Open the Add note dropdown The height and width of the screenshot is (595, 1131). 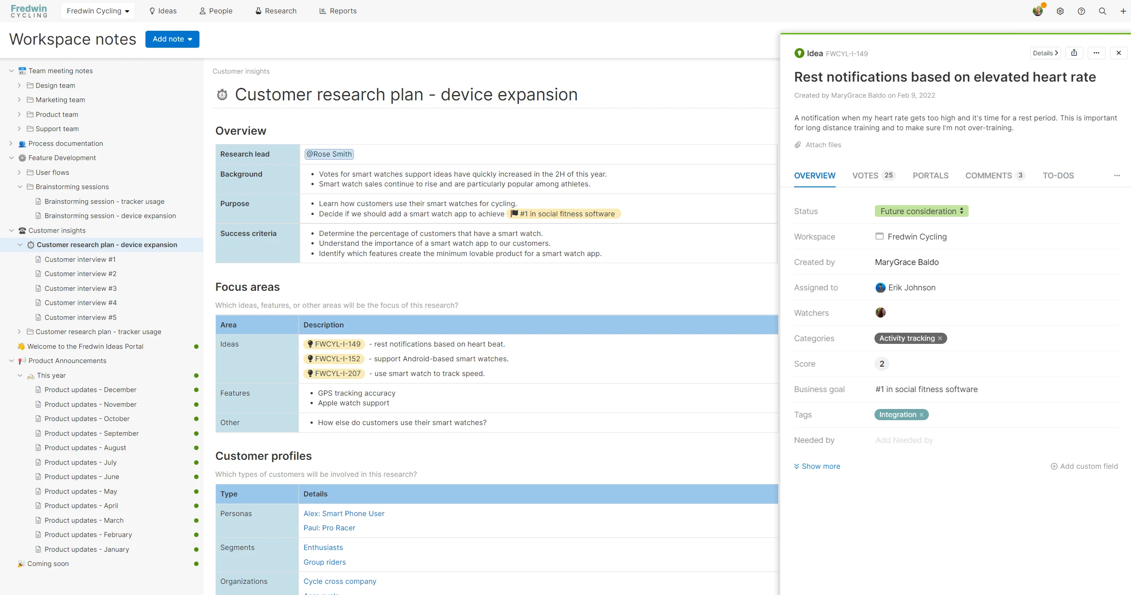[172, 39]
